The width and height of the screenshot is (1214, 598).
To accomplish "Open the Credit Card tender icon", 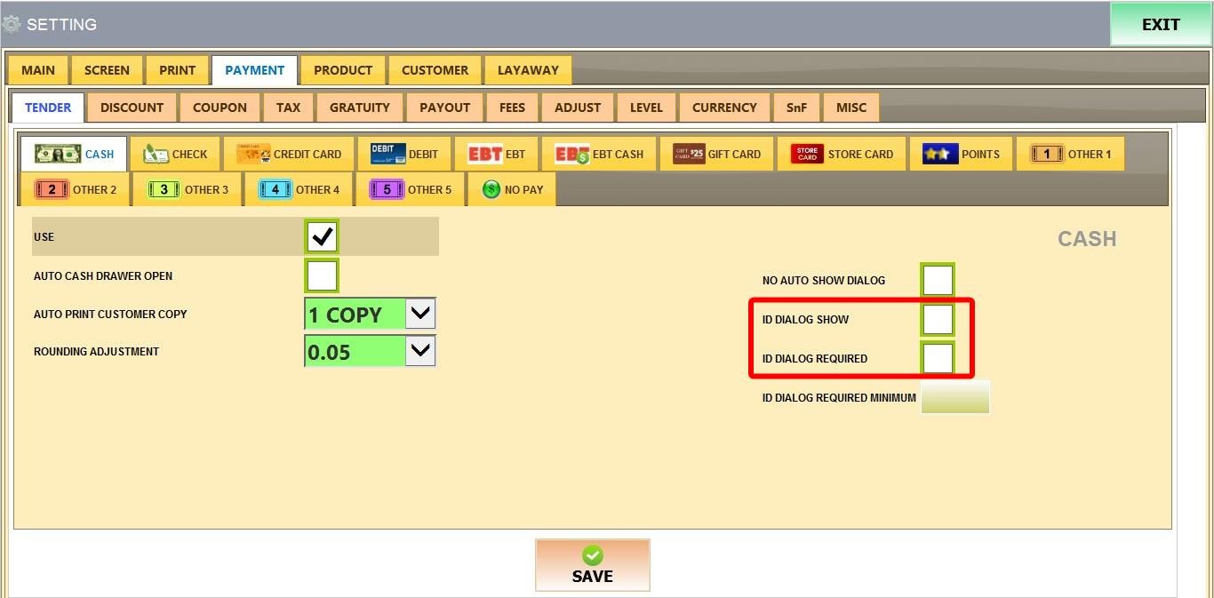I will pyautogui.click(x=253, y=154).
